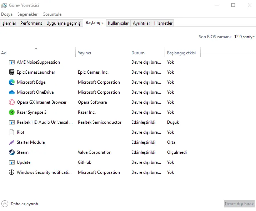Image resolution: width=256 pixels, height=211 pixels.
Task: Sort by the Ad column header
Action: pyautogui.click(x=37, y=53)
